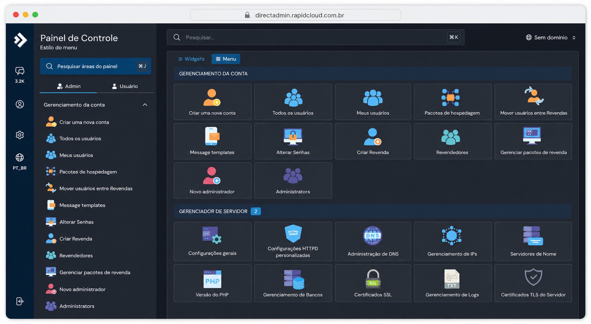Image resolution: width=591 pixels, height=324 pixels.
Task: Open Gerenciamento de Bancos tile
Action: (x=293, y=283)
